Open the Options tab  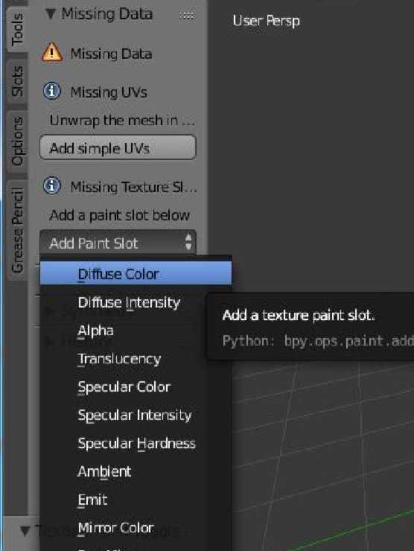[17, 141]
